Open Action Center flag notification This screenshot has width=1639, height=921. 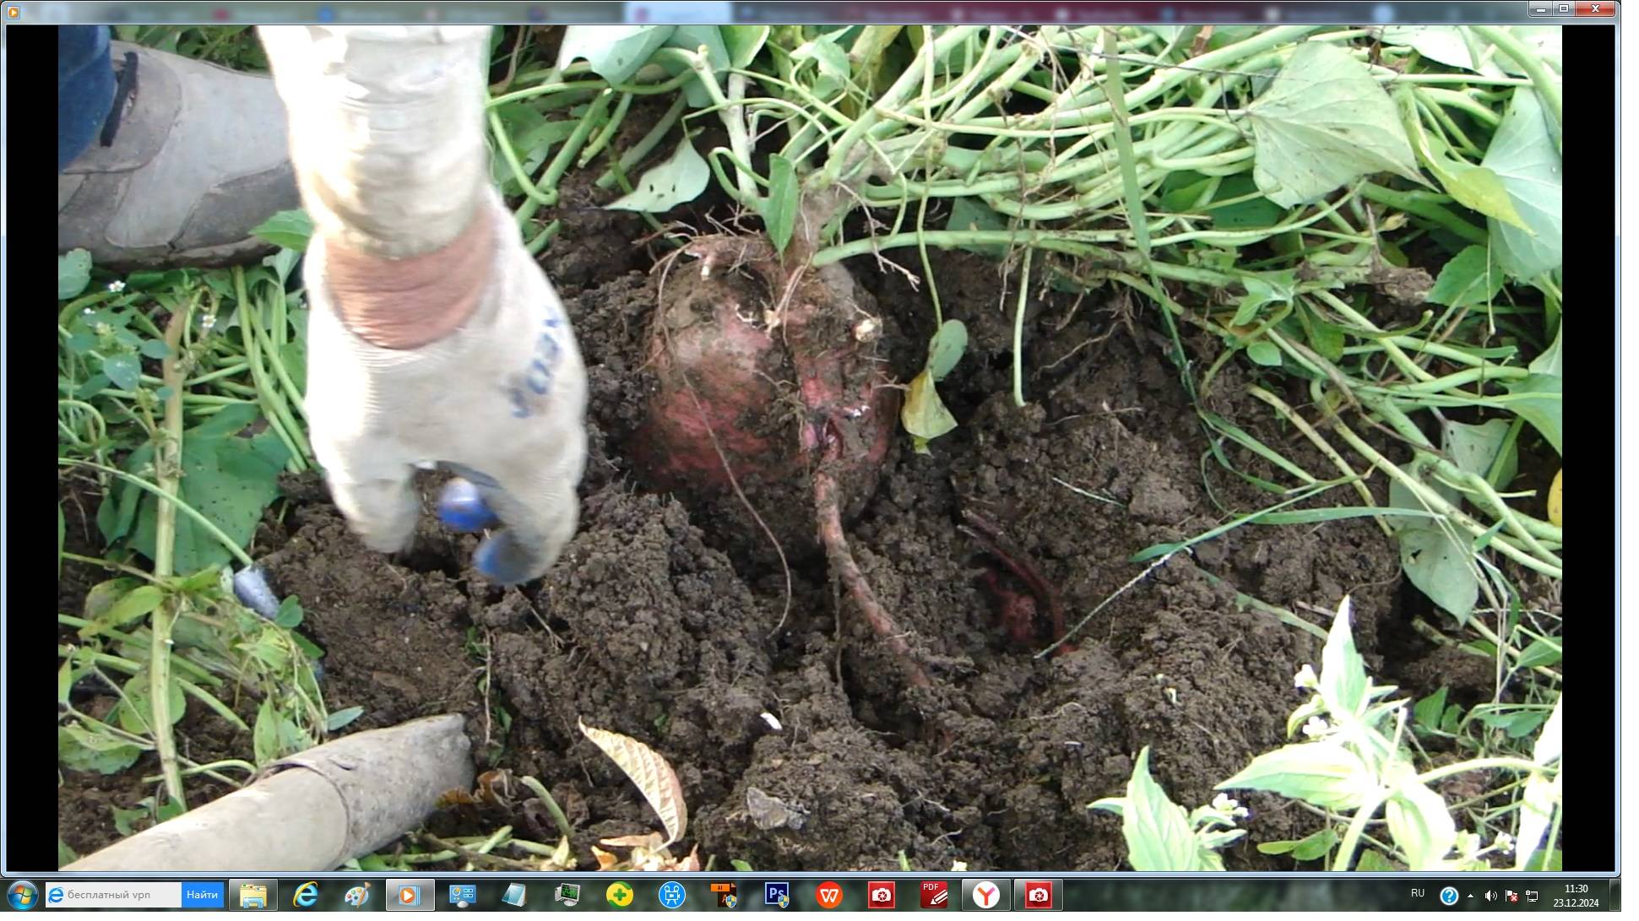(x=1511, y=896)
